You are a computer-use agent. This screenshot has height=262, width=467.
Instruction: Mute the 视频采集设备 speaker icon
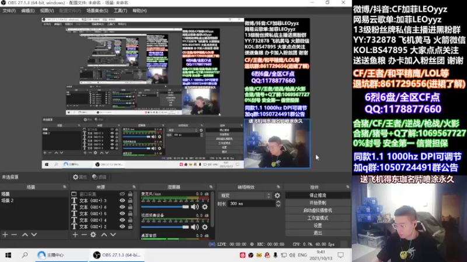pyautogui.click(x=195, y=227)
